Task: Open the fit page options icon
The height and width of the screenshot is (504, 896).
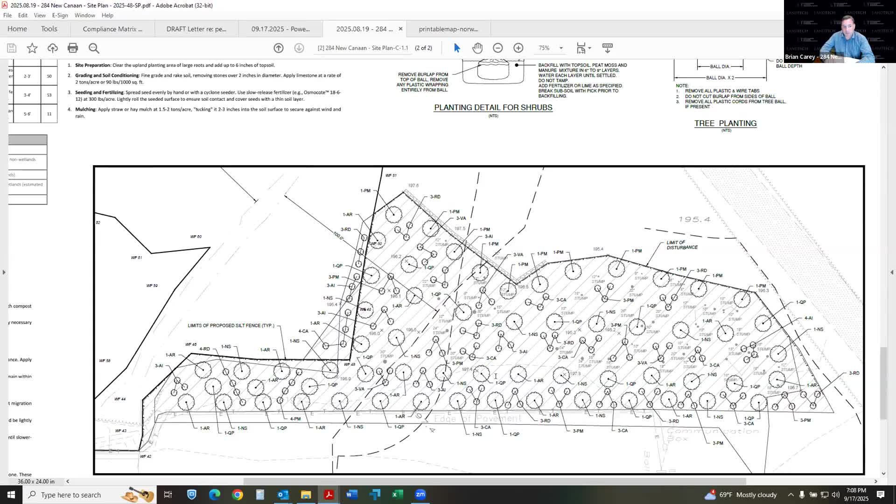Action: (x=583, y=48)
